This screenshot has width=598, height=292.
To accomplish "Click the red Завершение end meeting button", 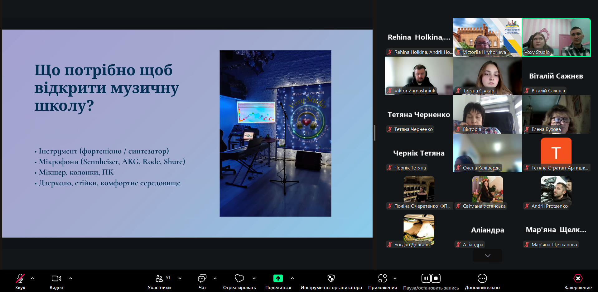I will 578,279.
